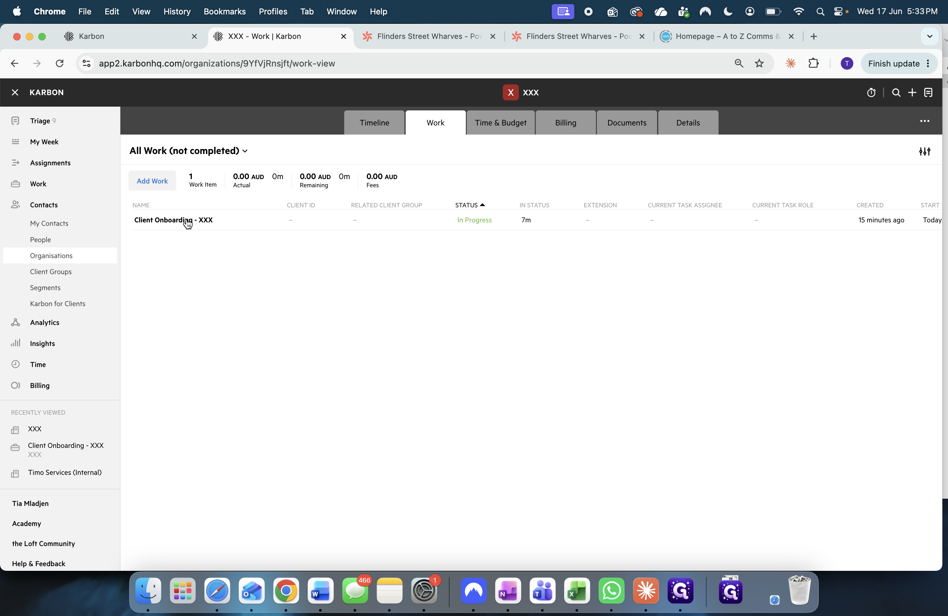Sort by the NAME column header

[x=141, y=205]
